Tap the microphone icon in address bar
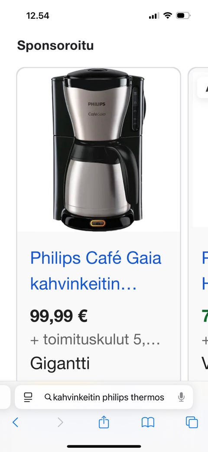The height and width of the screenshot is (452, 208). (181, 397)
